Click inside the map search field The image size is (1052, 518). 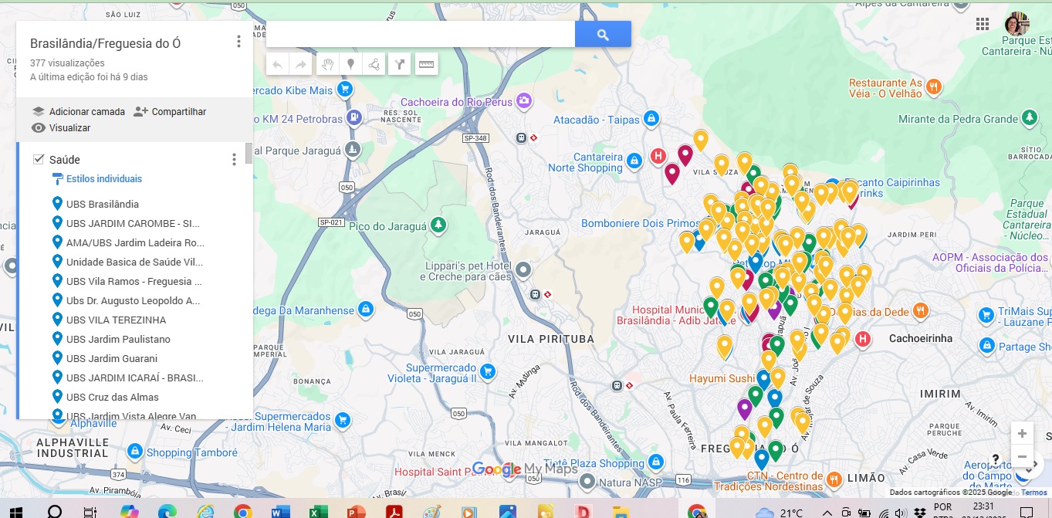[421, 35]
